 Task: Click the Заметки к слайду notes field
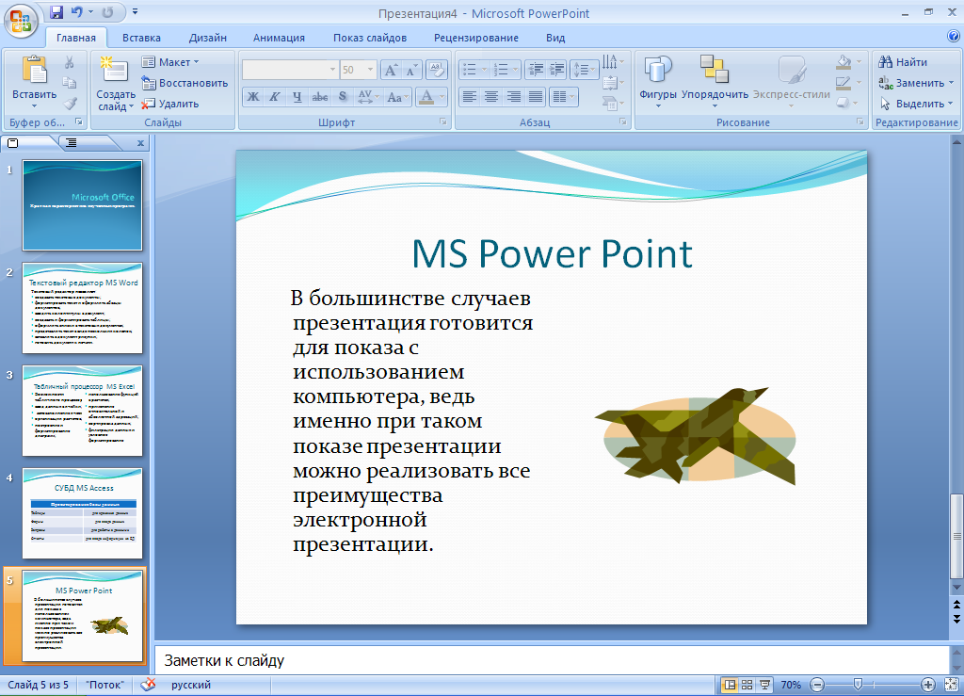click(x=552, y=661)
